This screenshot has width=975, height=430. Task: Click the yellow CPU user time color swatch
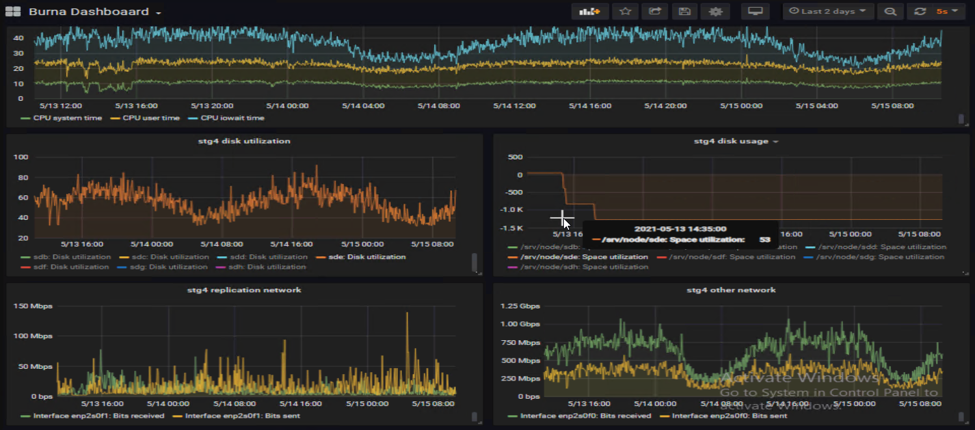click(116, 118)
